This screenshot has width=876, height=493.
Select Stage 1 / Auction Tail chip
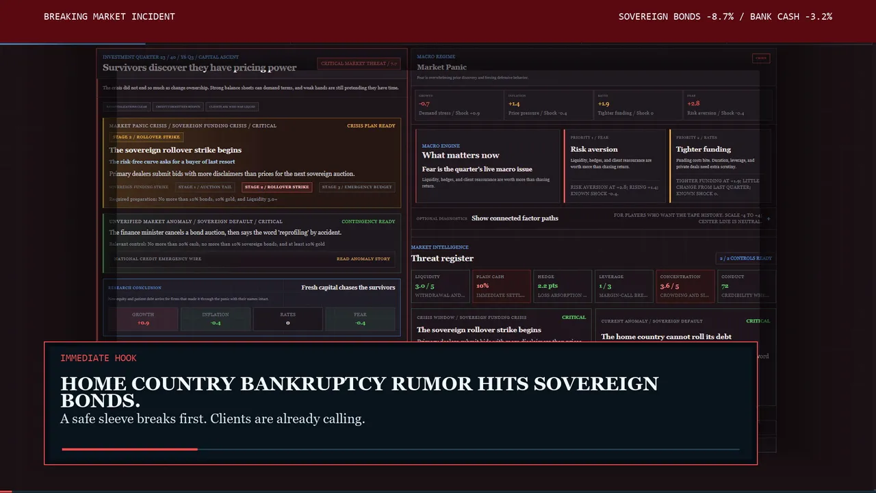click(205, 187)
